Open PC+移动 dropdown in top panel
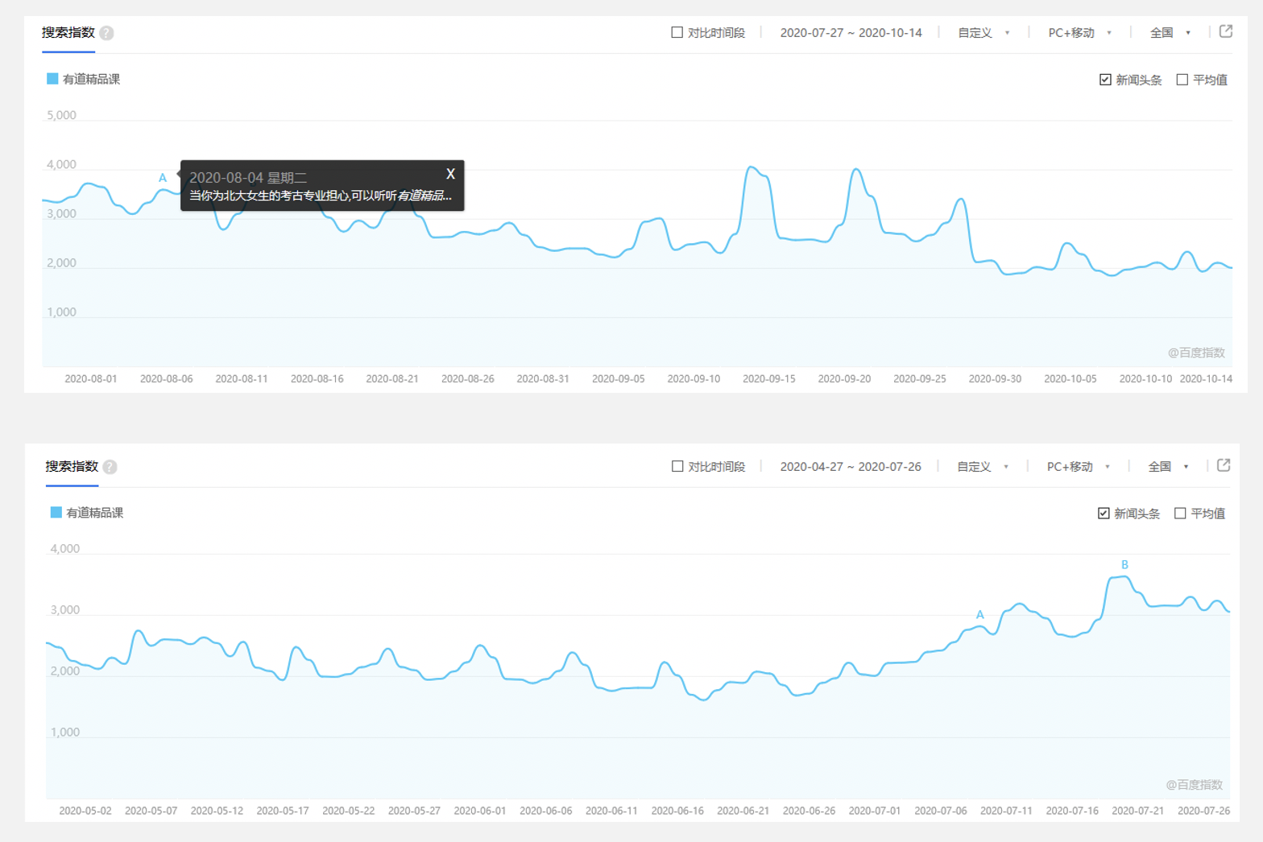 click(1080, 33)
